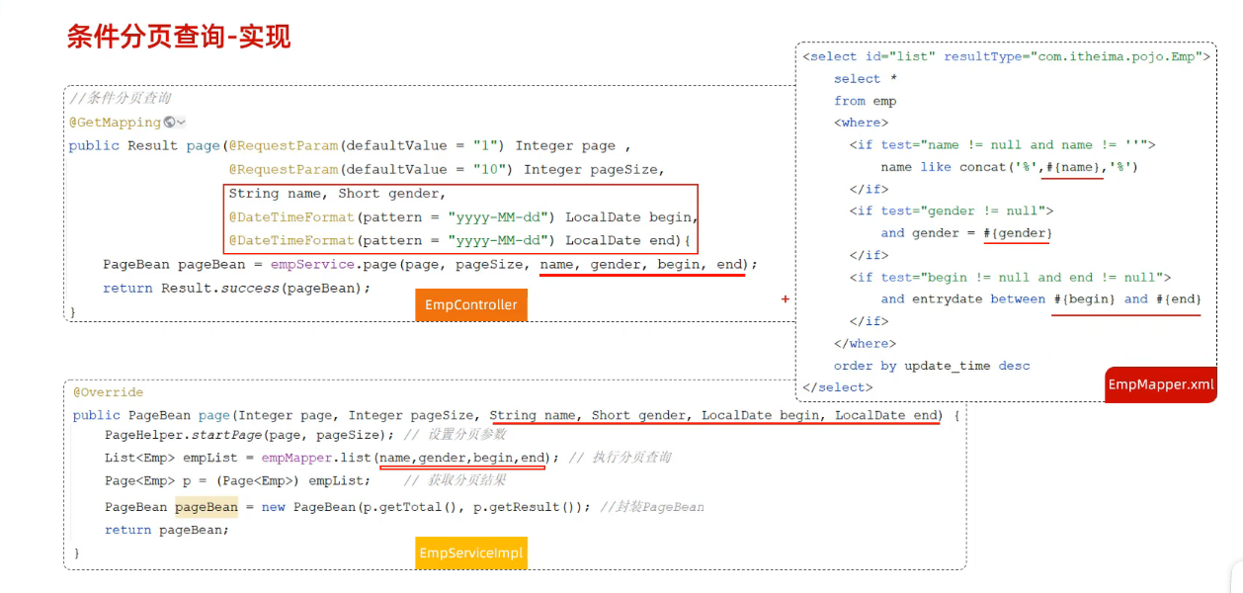
Task: Click the underlined #{gender} placeholder
Action: pos(1017,233)
